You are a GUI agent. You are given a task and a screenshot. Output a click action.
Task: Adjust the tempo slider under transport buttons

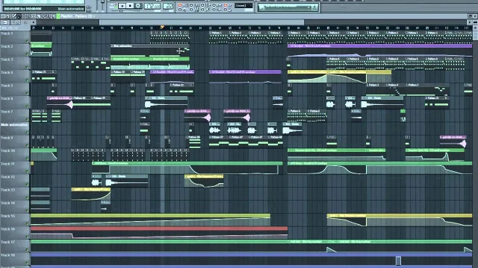121,11
